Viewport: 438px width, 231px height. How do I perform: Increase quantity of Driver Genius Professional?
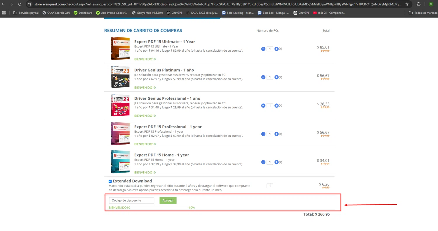[277, 105]
